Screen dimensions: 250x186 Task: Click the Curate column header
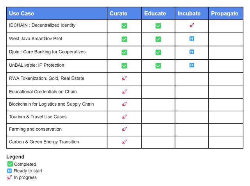(118, 13)
